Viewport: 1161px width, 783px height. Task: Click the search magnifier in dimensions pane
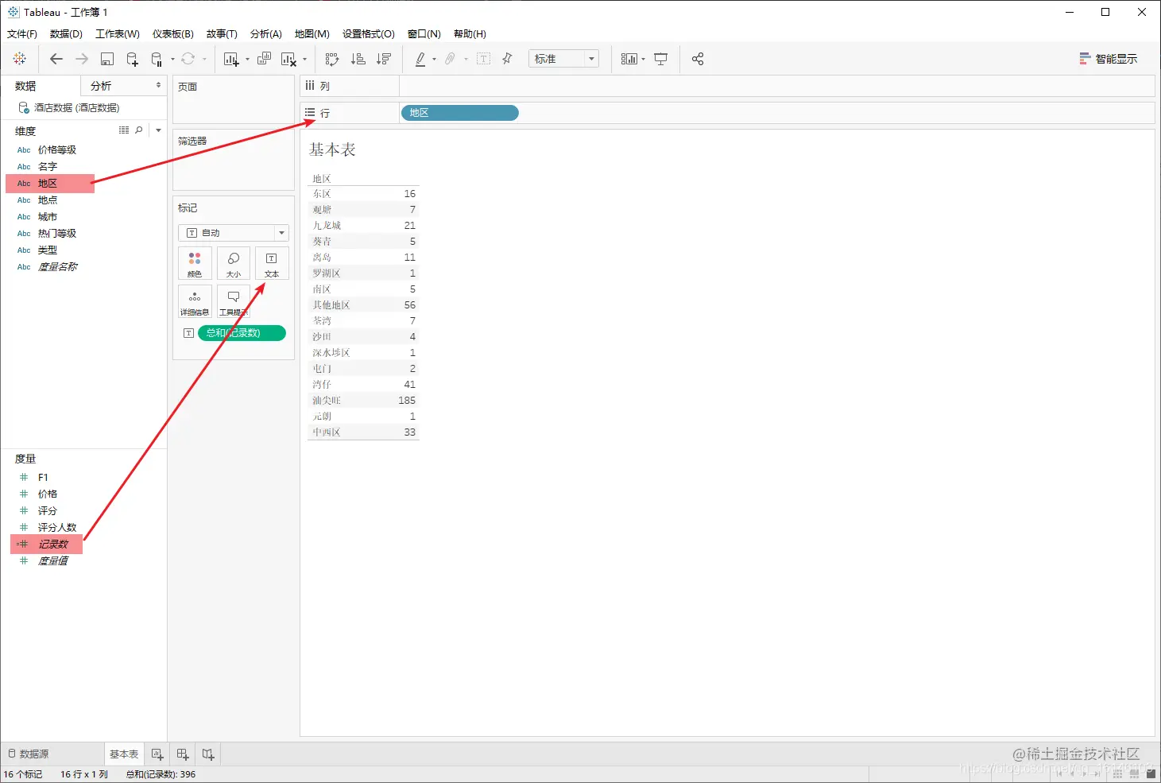[139, 130]
